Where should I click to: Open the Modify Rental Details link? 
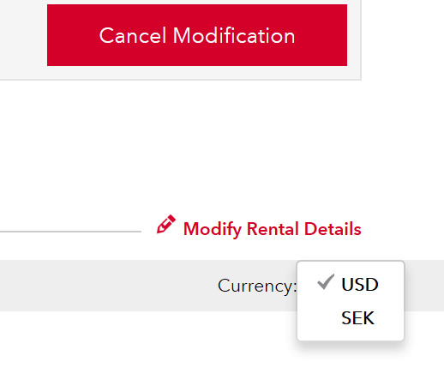(x=273, y=229)
